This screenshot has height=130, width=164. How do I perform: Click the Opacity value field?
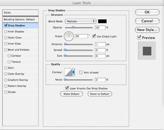pyautogui.click(x=100, y=28)
